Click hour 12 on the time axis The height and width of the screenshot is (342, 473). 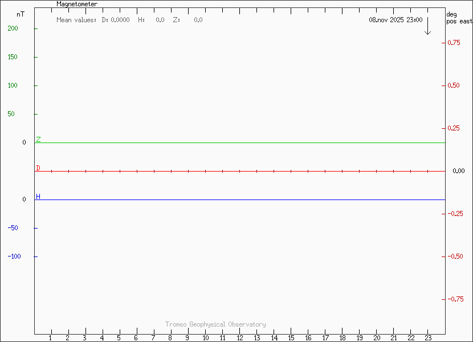(240, 338)
